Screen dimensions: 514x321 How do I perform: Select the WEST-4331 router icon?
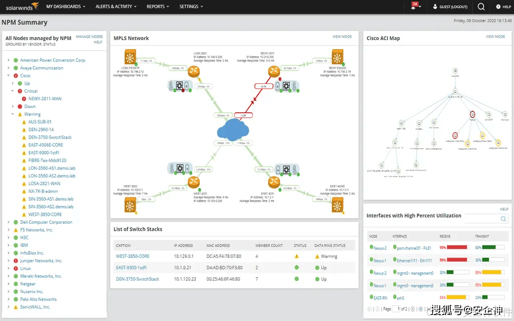click(x=194, y=182)
